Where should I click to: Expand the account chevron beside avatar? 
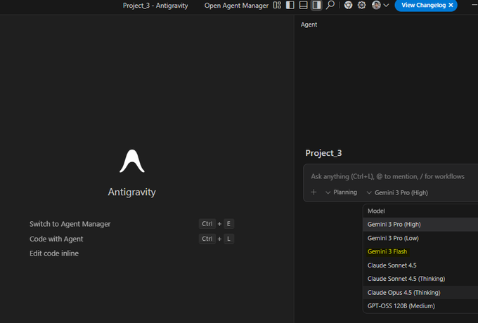tap(386, 5)
